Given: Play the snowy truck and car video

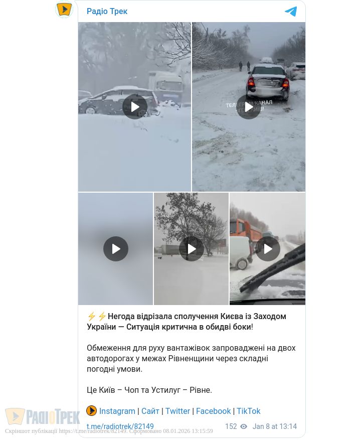Looking at the screenshot, I should (x=135, y=107).
